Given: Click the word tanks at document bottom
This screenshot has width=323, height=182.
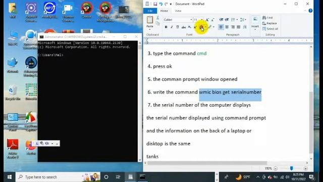Looking at the screenshot, I should [x=152, y=156].
